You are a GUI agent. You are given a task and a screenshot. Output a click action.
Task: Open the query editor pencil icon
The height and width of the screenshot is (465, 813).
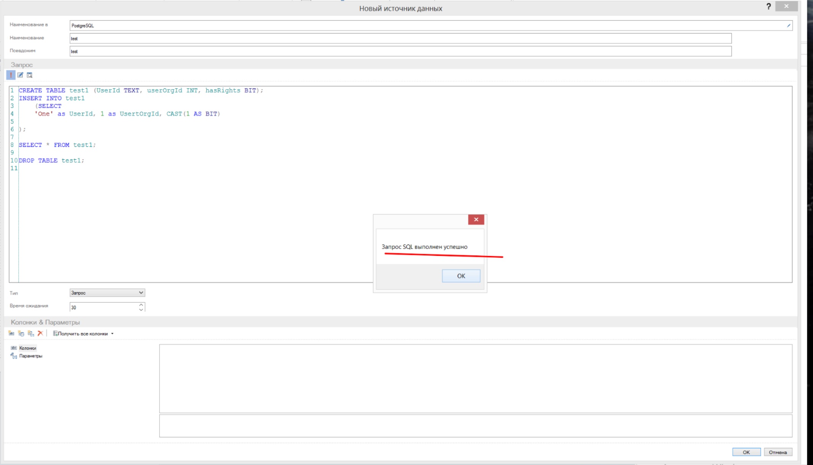tap(20, 75)
